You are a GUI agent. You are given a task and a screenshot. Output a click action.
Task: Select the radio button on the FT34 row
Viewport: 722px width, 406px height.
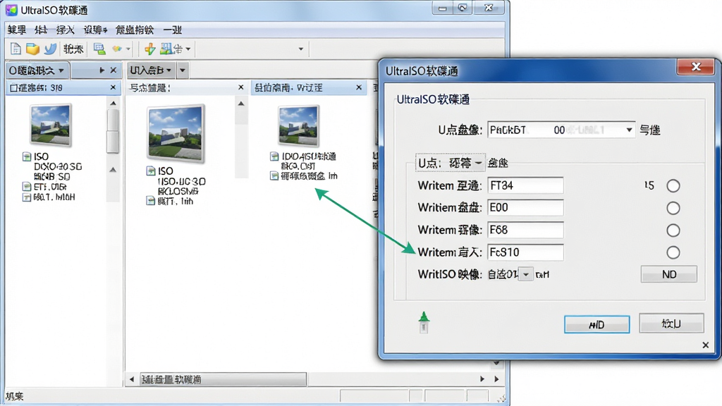[673, 186]
